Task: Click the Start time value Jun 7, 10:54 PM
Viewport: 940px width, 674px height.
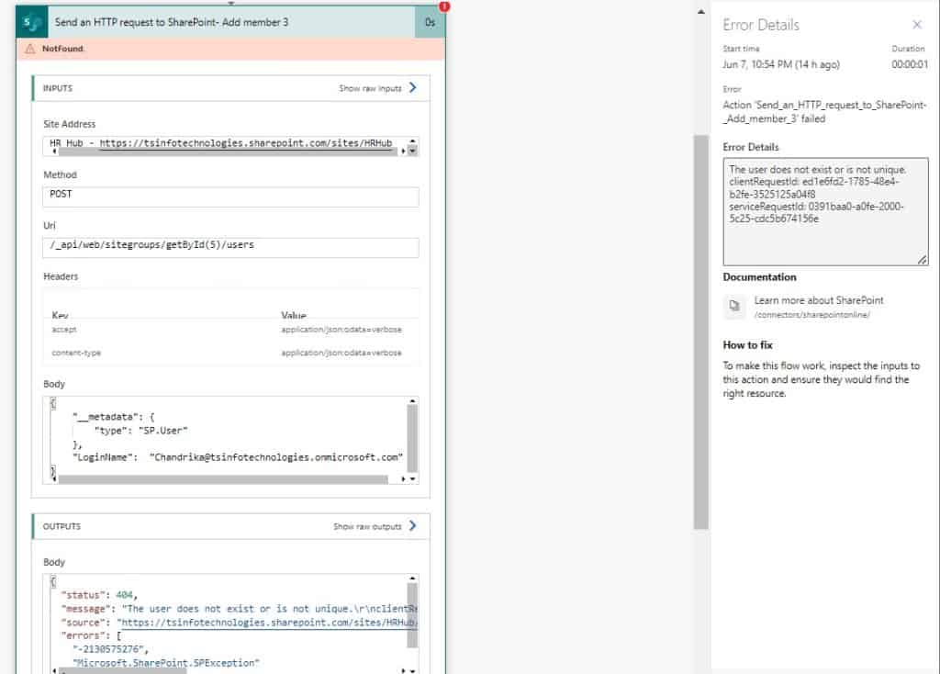Action: [x=780, y=64]
